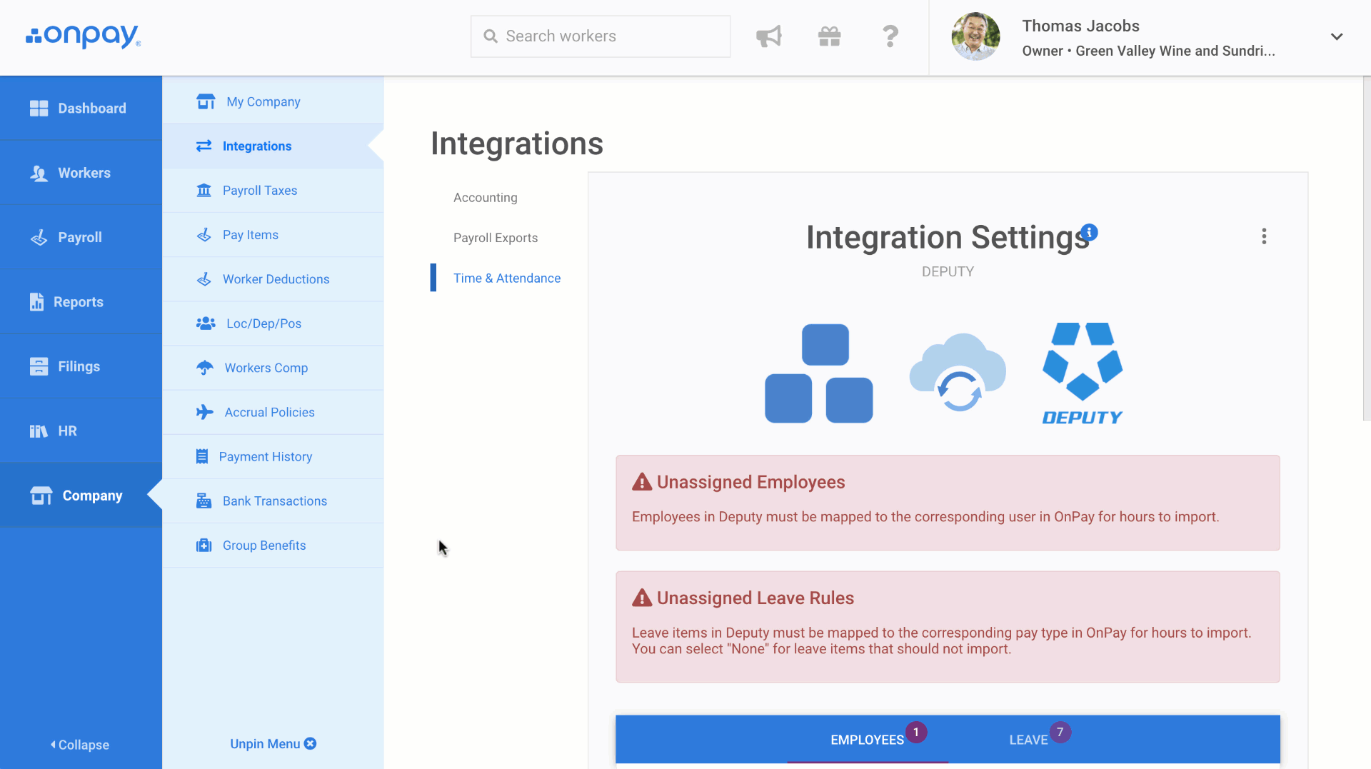Viewport: 1371px width, 769px height.
Task: Select the Accounting integrations tab
Action: click(x=486, y=198)
